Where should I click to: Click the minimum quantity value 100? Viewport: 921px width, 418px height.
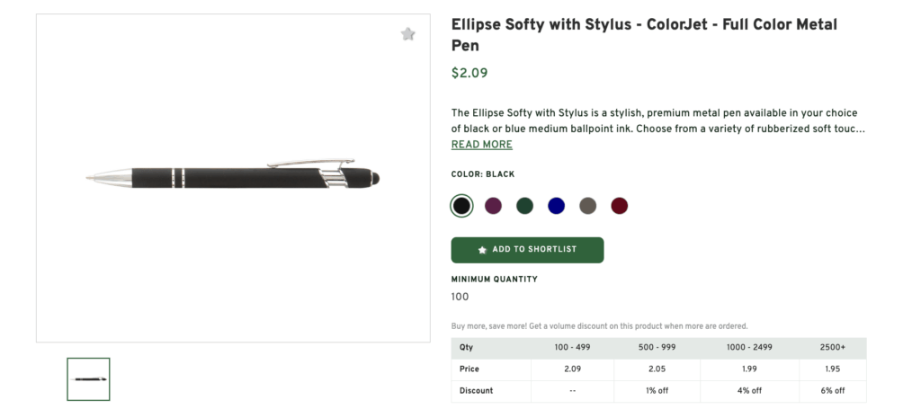(460, 298)
